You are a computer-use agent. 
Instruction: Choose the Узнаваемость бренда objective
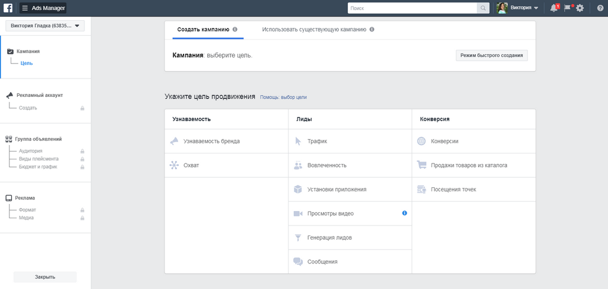tap(226, 142)
